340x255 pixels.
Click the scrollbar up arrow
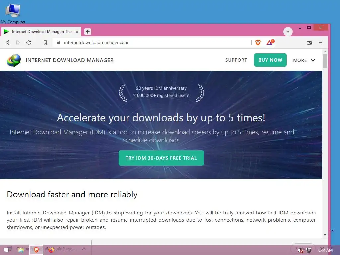325,52
